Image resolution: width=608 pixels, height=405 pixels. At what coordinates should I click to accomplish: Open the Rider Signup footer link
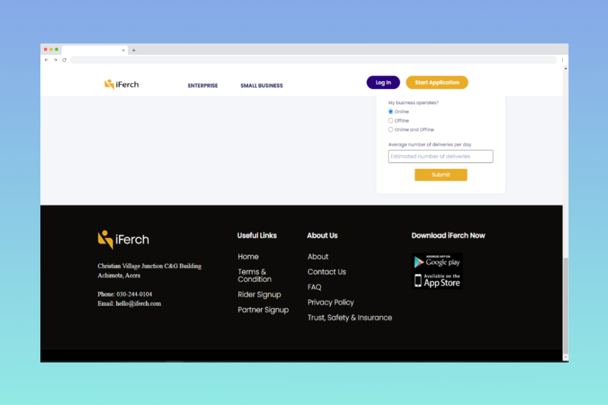(x=259, y=294)
